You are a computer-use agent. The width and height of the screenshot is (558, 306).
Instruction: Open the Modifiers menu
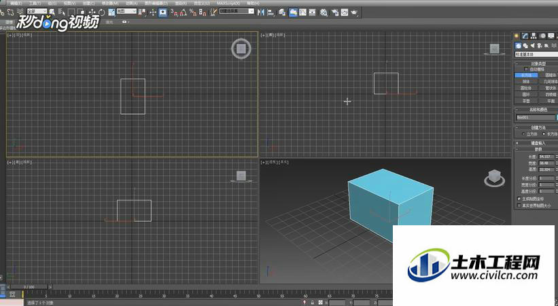click(x=110, y=3)
